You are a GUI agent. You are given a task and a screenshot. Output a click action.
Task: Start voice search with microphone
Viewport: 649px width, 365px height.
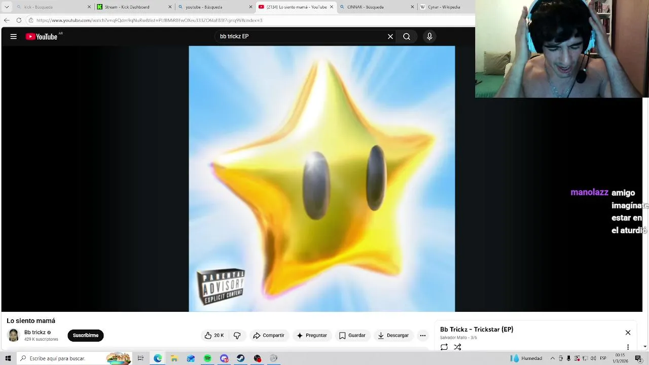coord(429,36)
